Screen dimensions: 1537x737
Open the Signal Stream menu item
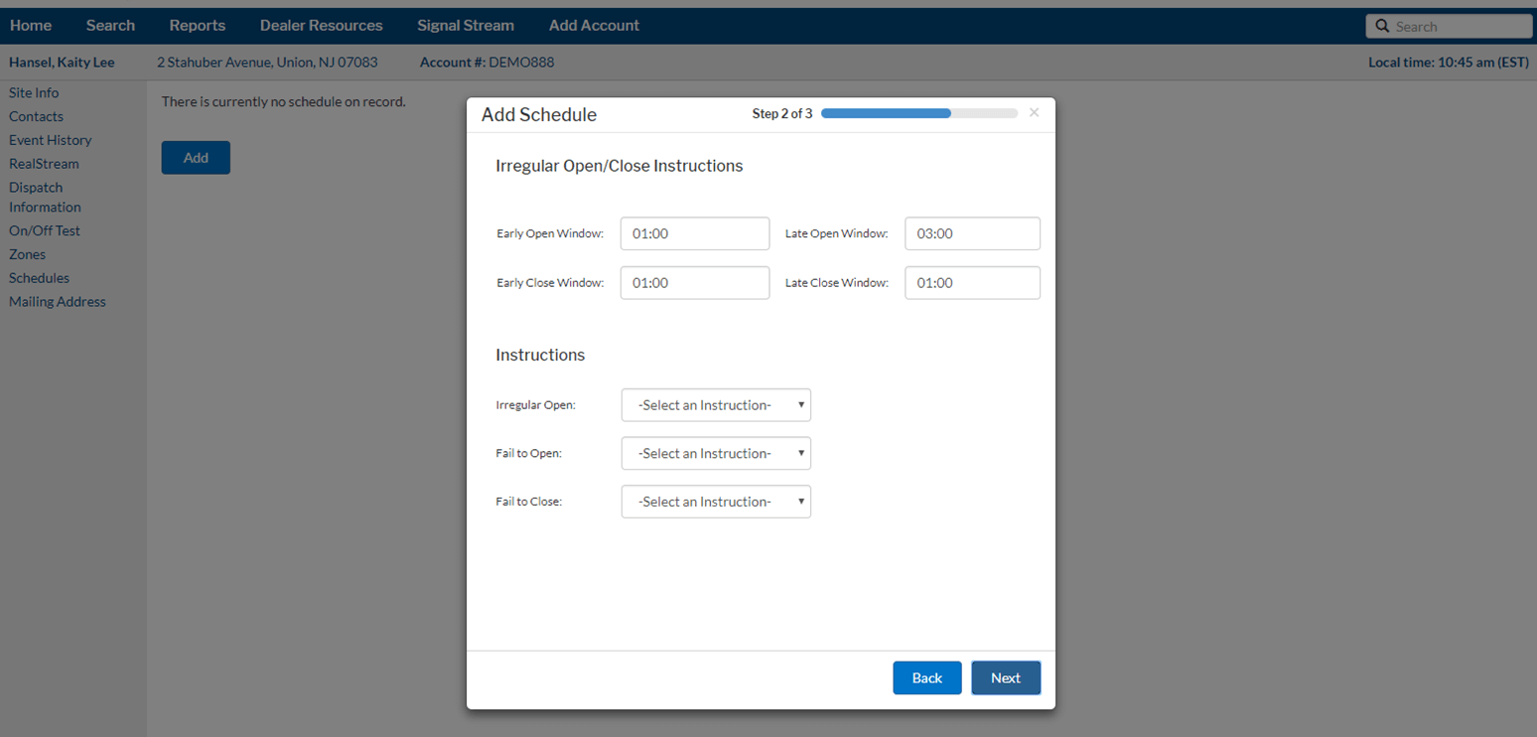coord(466,26)
